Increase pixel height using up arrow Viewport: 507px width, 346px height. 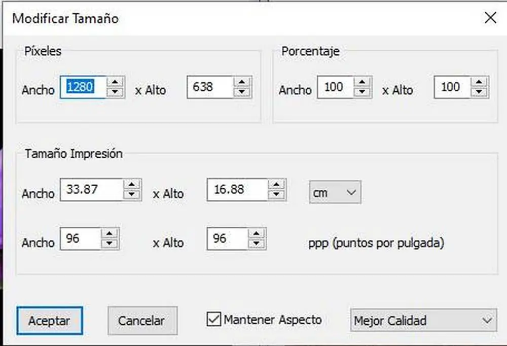tap(243, 82)
